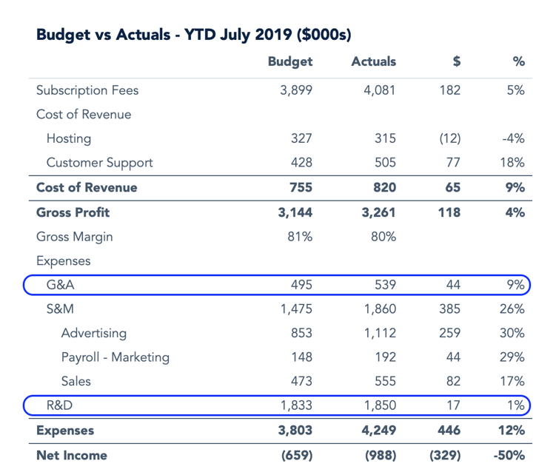Select the Advertising row label
The width and height of the screenshot is (556, 475).
94,333
